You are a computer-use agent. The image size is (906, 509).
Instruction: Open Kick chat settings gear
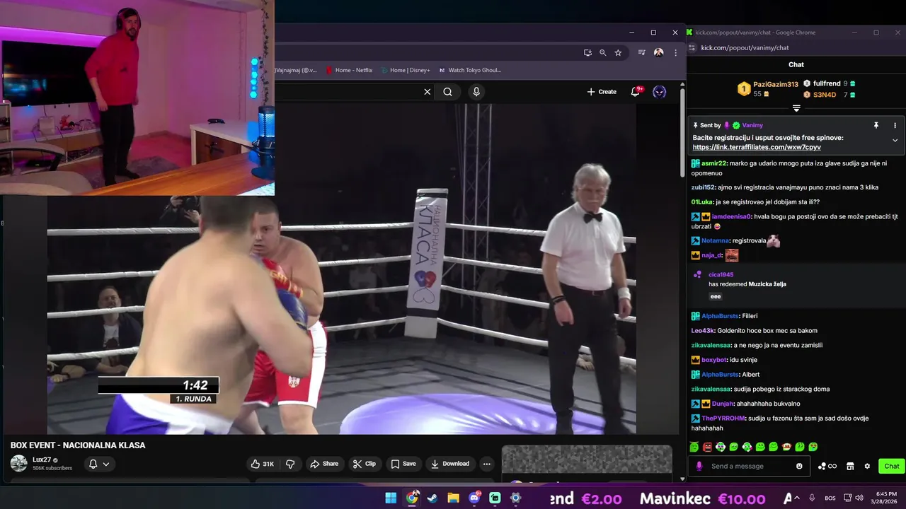(x=867, y=466)
